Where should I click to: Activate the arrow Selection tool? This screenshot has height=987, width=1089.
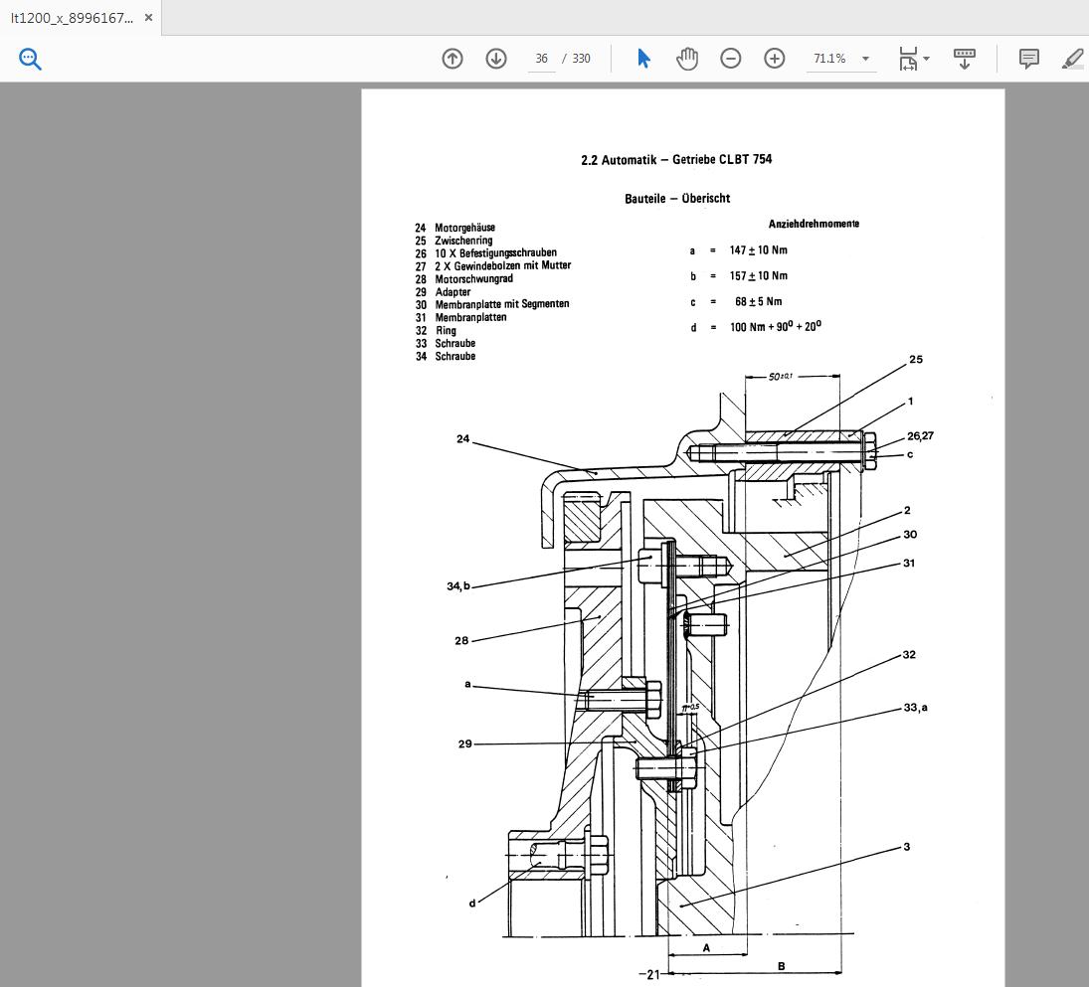click(643, 59)
